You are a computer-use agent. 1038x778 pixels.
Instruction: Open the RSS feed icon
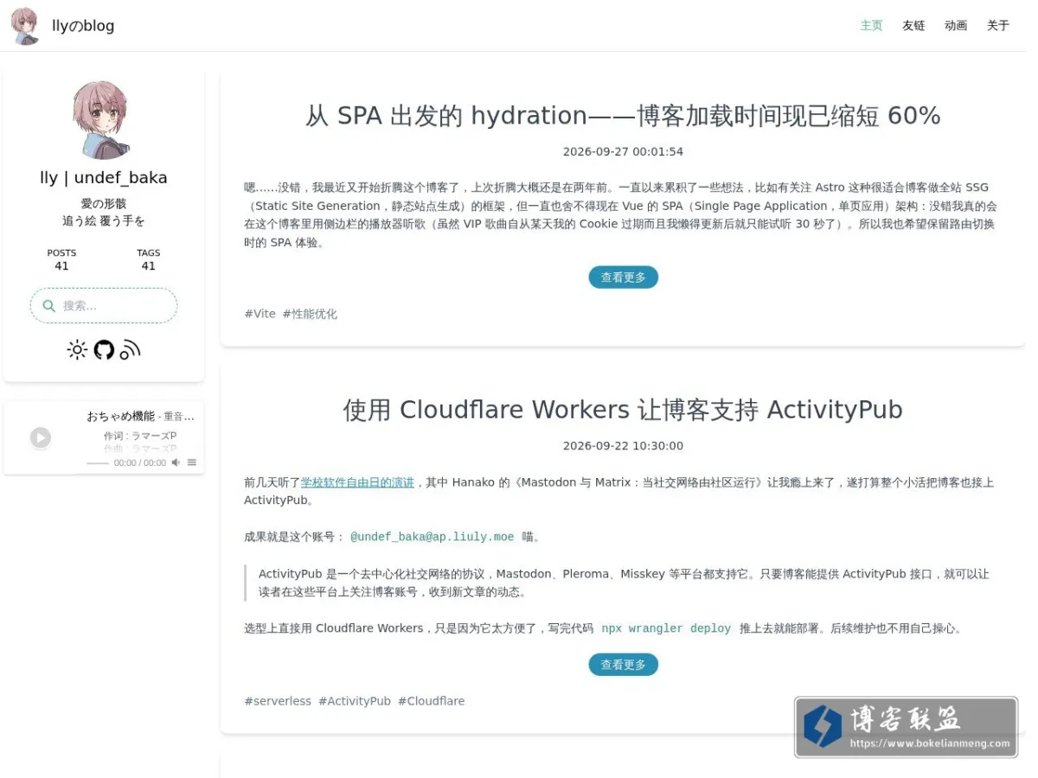click(130, 349)
